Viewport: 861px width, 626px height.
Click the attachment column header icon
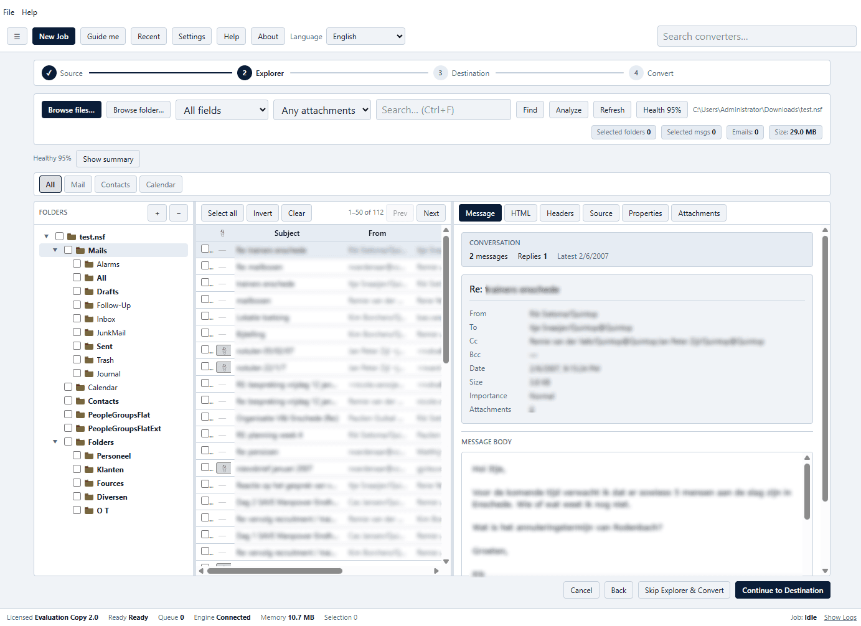click(222, 233)
